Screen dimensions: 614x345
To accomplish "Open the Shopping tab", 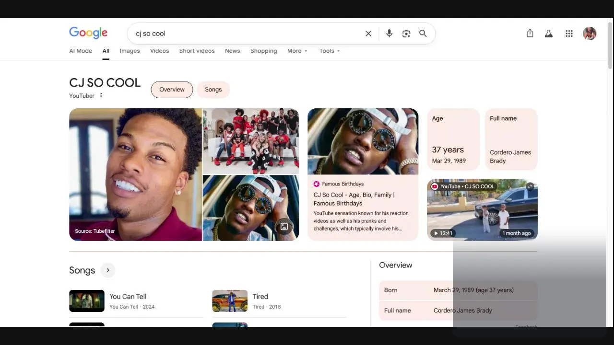I will coord(263,51).
